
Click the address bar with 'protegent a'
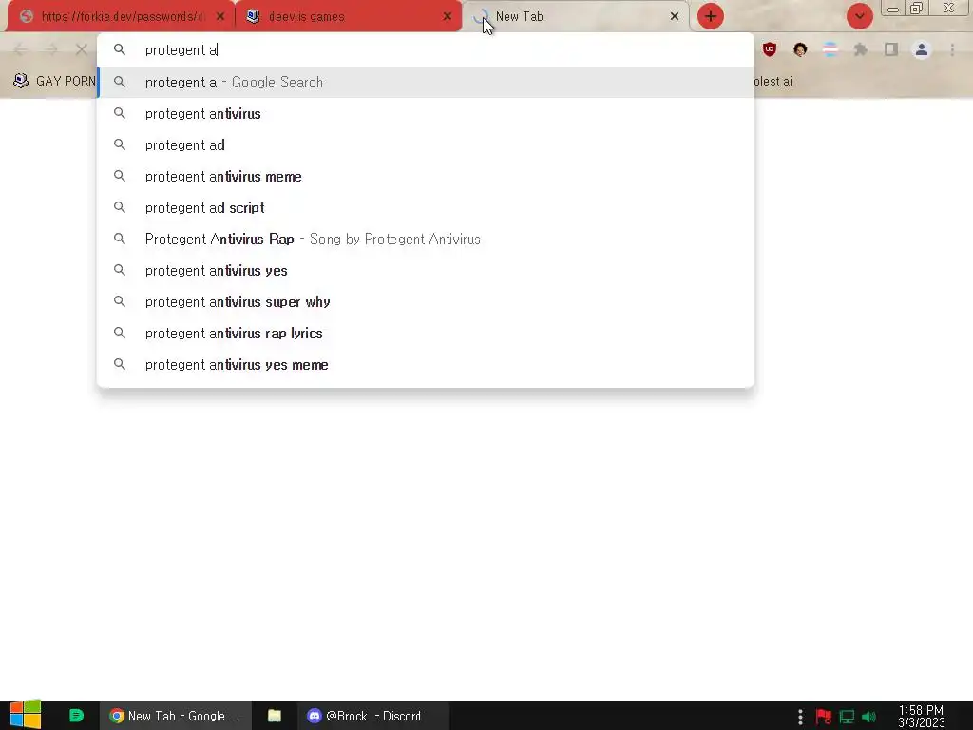coord(426,49)
